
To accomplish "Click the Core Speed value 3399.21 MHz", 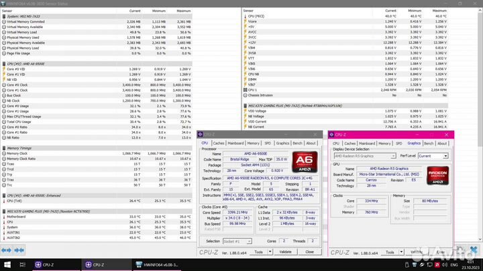I will [237, 212].
